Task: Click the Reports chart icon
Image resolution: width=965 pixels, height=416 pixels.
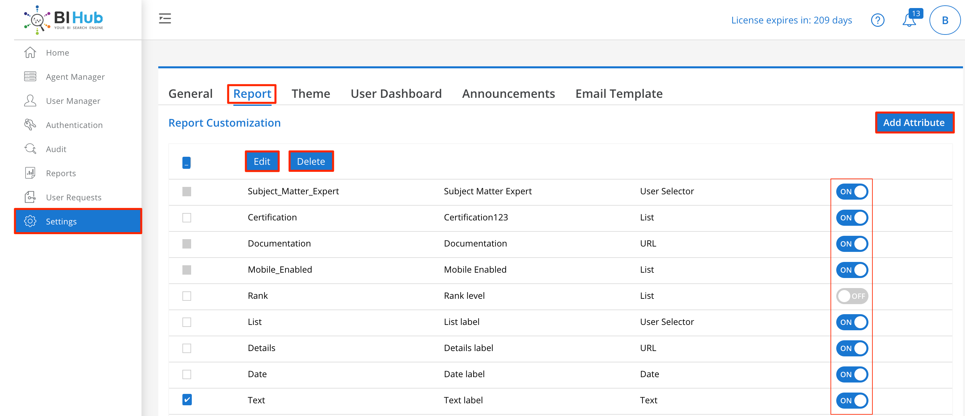Action: (30, 173)
